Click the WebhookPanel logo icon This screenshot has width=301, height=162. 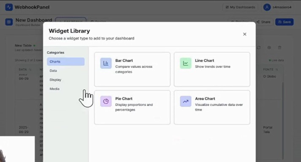pyautogui.click(x=9, y=7)
